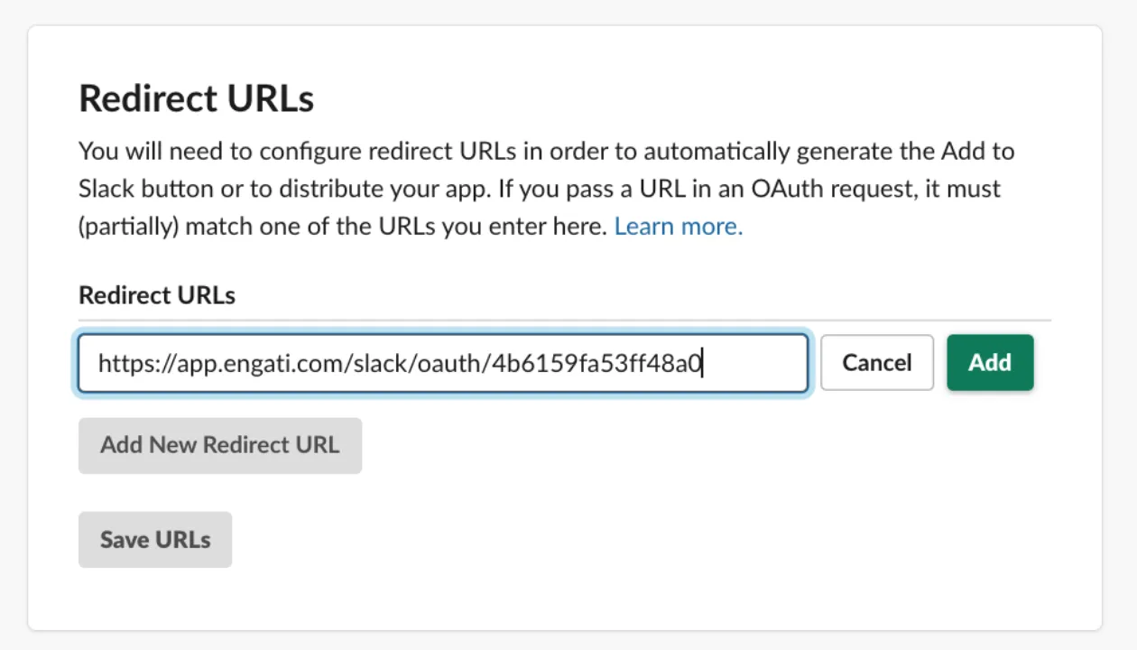This screenshot has width=1137, height=650.
Task: Save the redirect URLs
Action: tap(155, 540)
